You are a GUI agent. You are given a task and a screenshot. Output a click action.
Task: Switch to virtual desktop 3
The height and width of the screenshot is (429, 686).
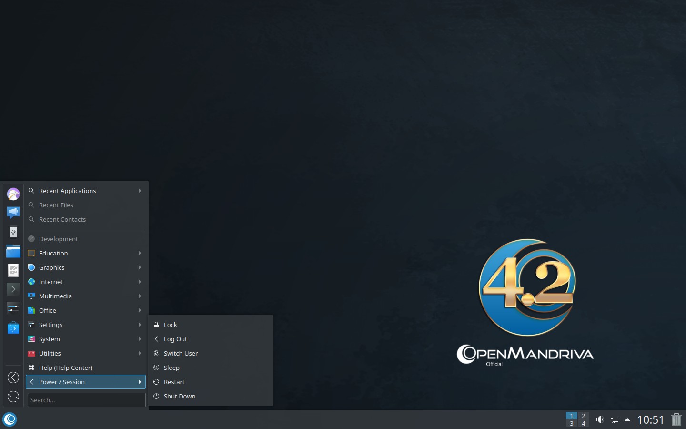572,423
